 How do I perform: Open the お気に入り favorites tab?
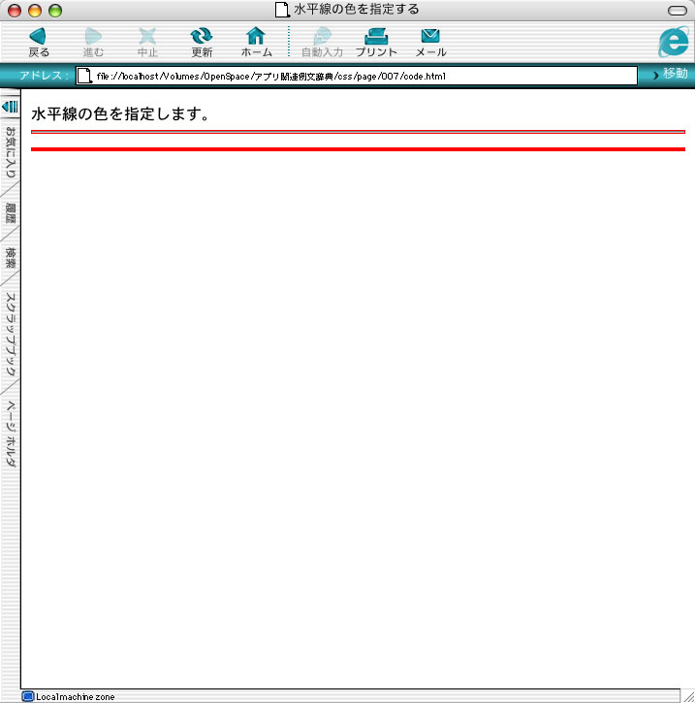[x=11, y=152]
